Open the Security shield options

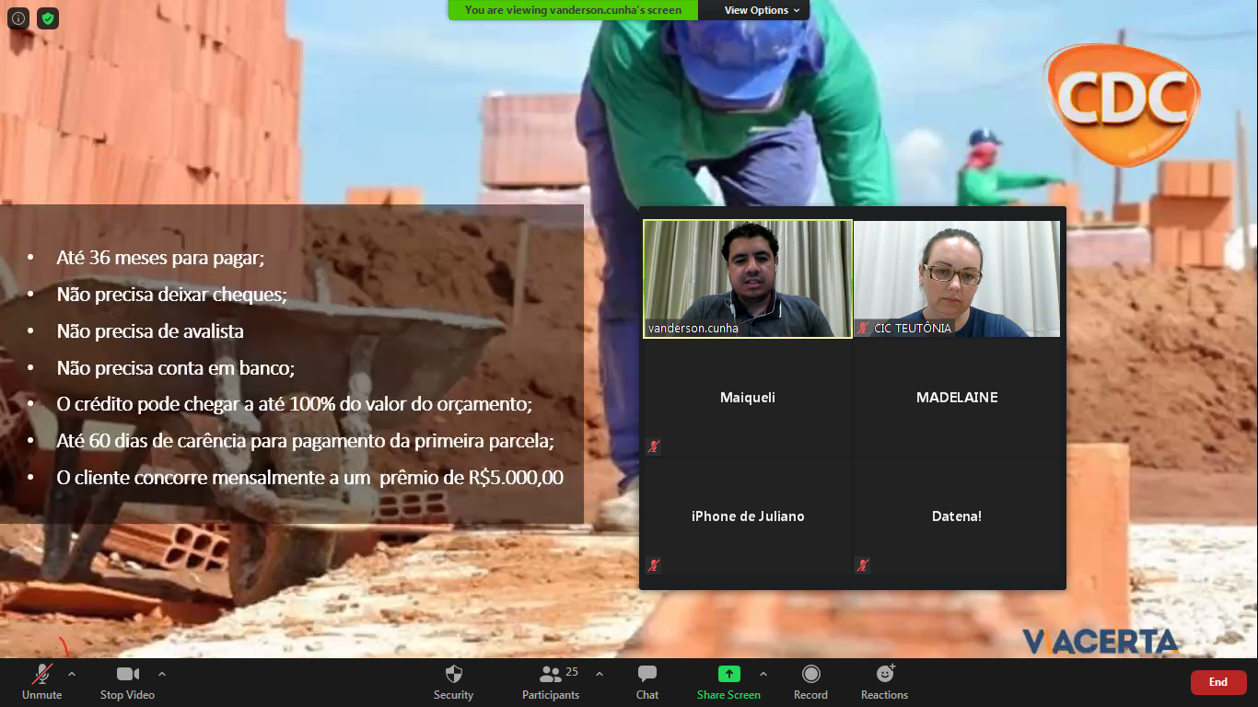click(453, 682)
